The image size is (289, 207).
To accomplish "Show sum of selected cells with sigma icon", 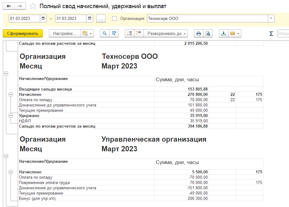I will pyautogui.click(x=271, y=34).
